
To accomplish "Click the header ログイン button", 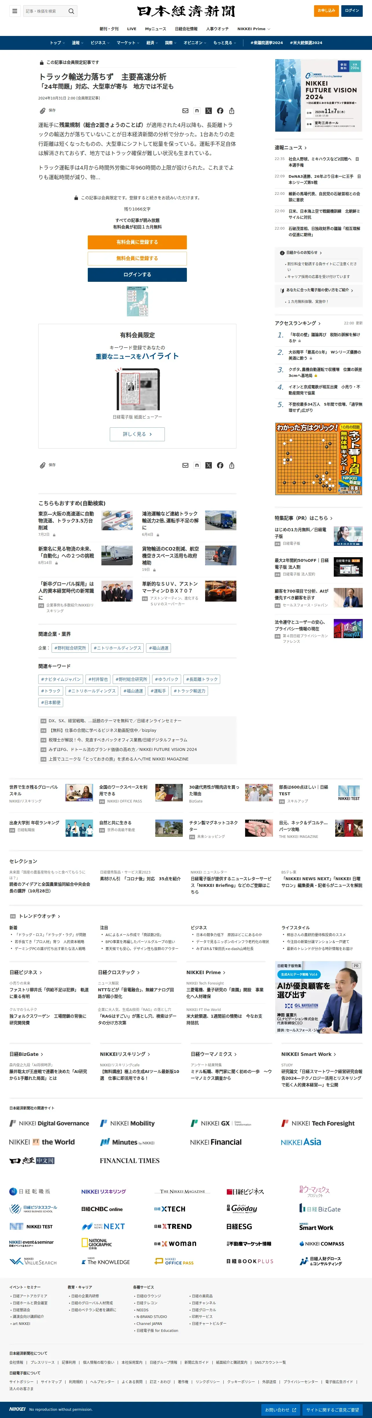I will tap(352, 10).
